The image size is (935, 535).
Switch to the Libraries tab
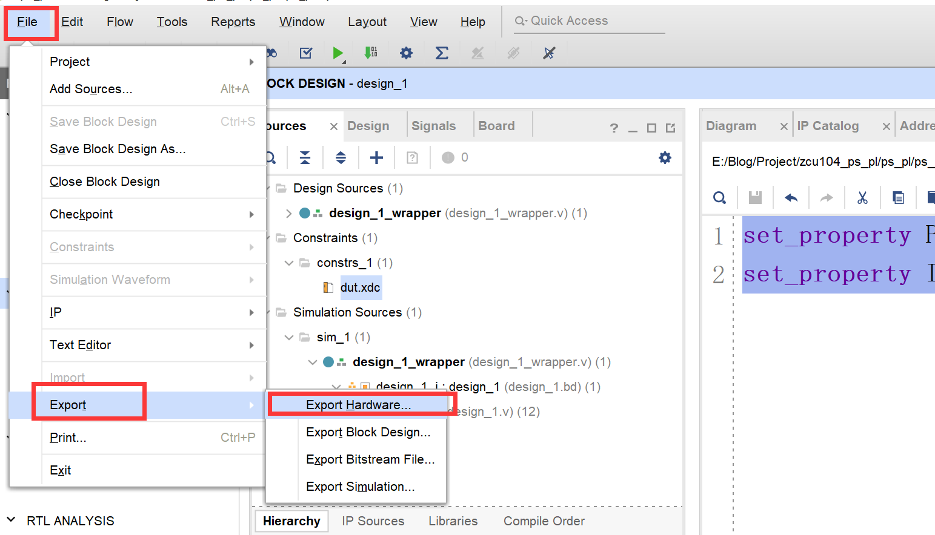453,521
